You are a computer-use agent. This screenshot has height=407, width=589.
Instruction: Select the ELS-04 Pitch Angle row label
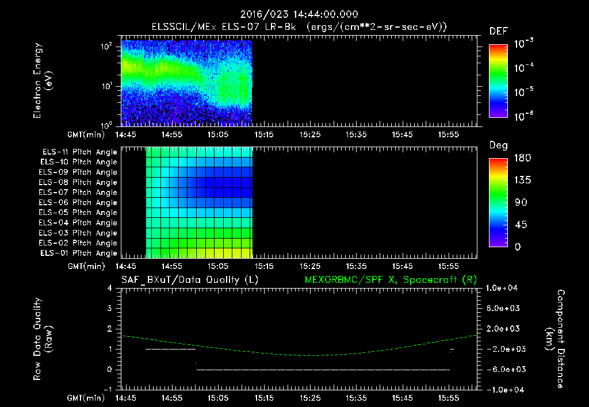pos(78,222)
